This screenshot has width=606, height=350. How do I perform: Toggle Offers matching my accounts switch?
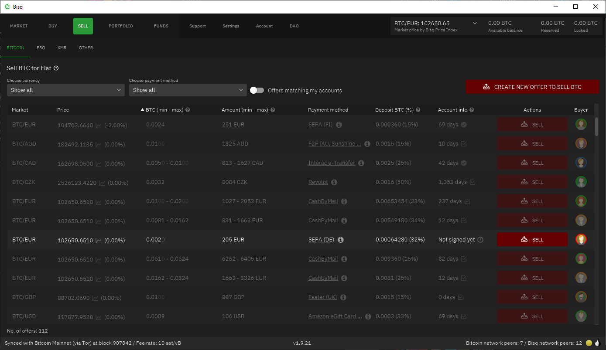coord(257,90)
